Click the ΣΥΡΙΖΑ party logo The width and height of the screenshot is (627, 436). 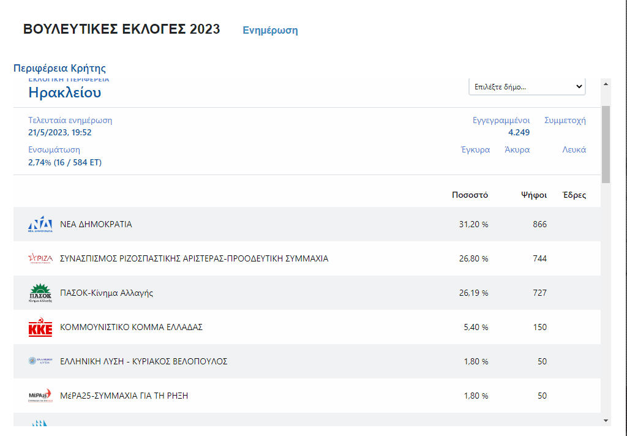(x=40, y=258)
